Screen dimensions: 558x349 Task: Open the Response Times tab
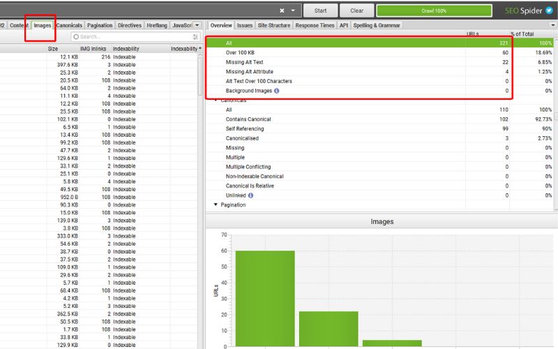[x=315, y=25]
